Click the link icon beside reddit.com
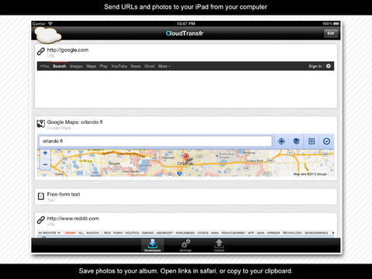This screenshot has width=372, height=279. pyautogui.click(x=41, y=220)
